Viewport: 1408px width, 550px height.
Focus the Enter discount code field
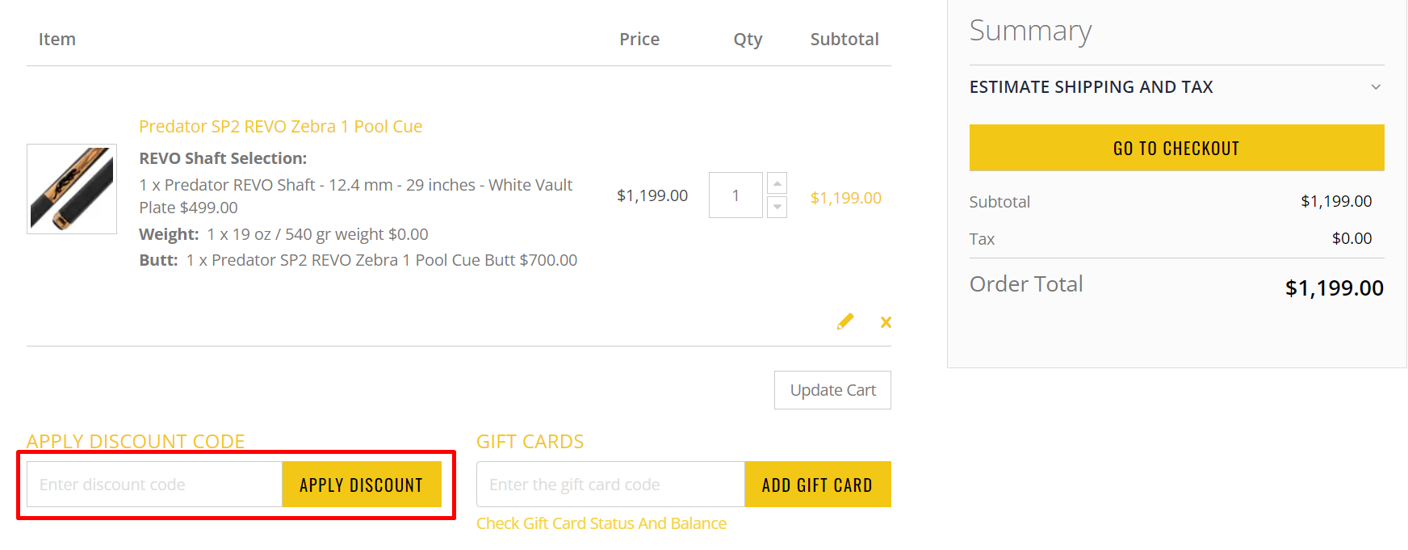coord(154,485)
